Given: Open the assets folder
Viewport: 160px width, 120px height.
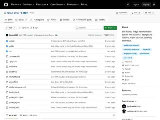Looking at the screenshot, I should pos(12,41).
